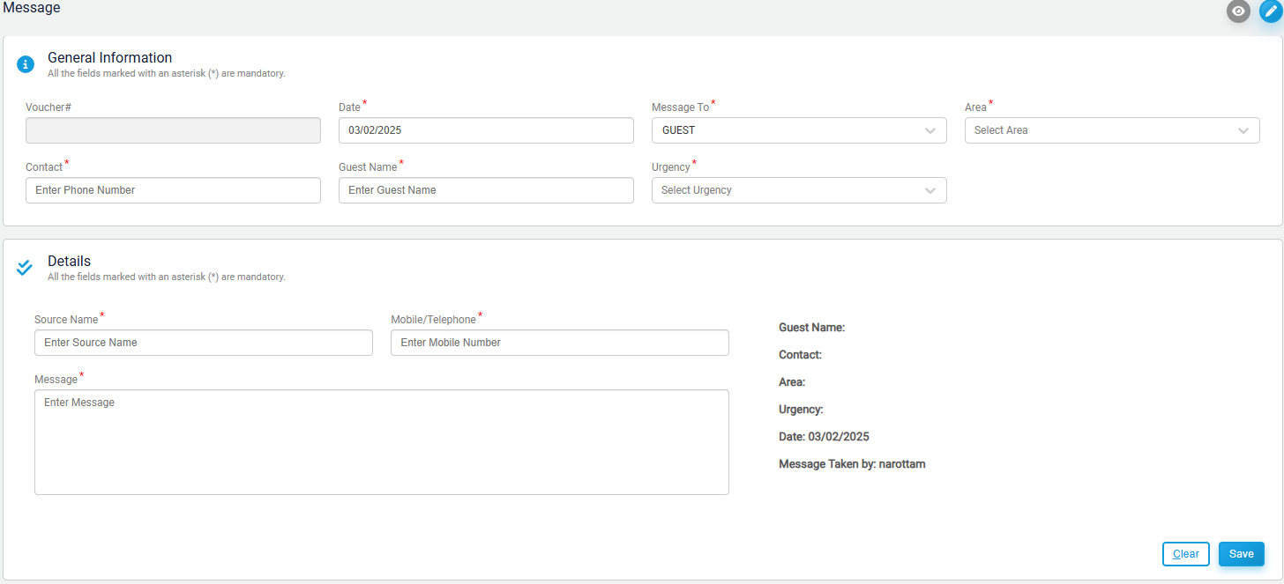Click the summary Guest Name: label
This screenshot has width=1284, height=584.
(x=812, y=328)
